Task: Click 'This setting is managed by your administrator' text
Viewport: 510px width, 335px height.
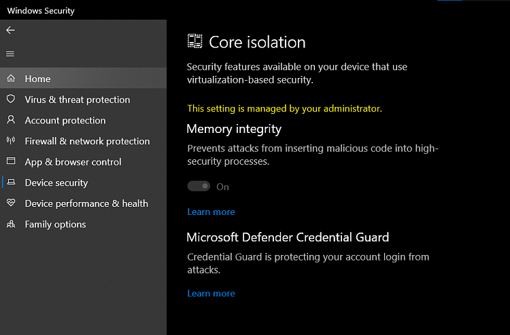Action: 285,109
